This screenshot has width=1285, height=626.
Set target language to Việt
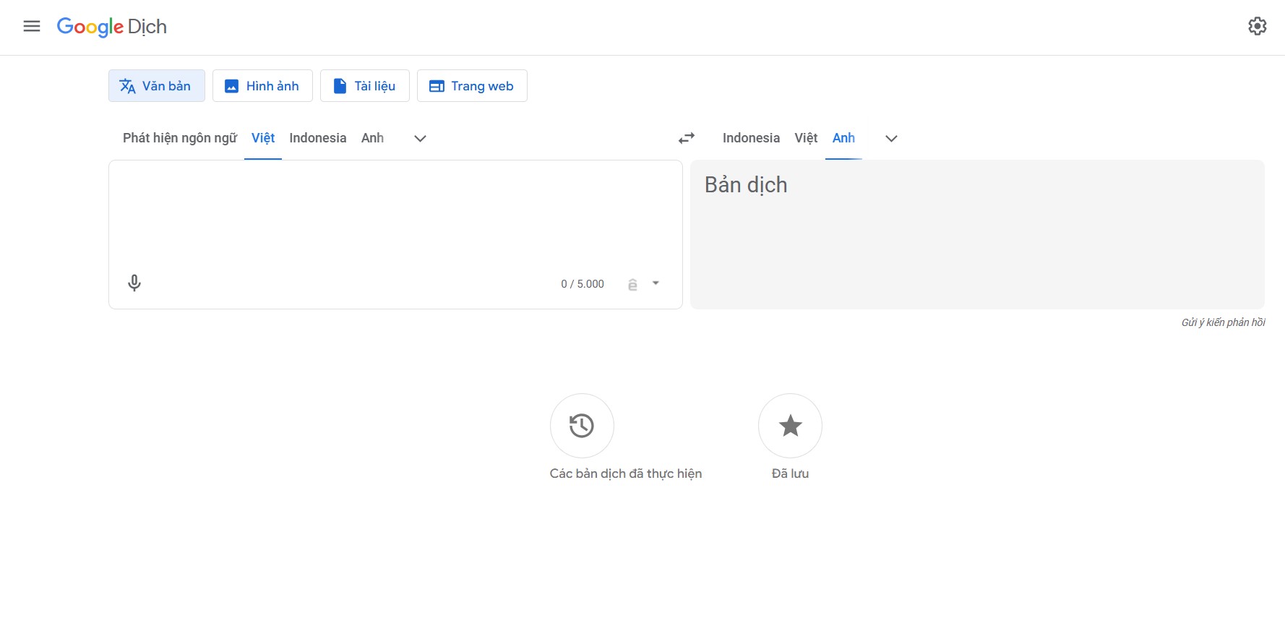[x=806, y=138]
